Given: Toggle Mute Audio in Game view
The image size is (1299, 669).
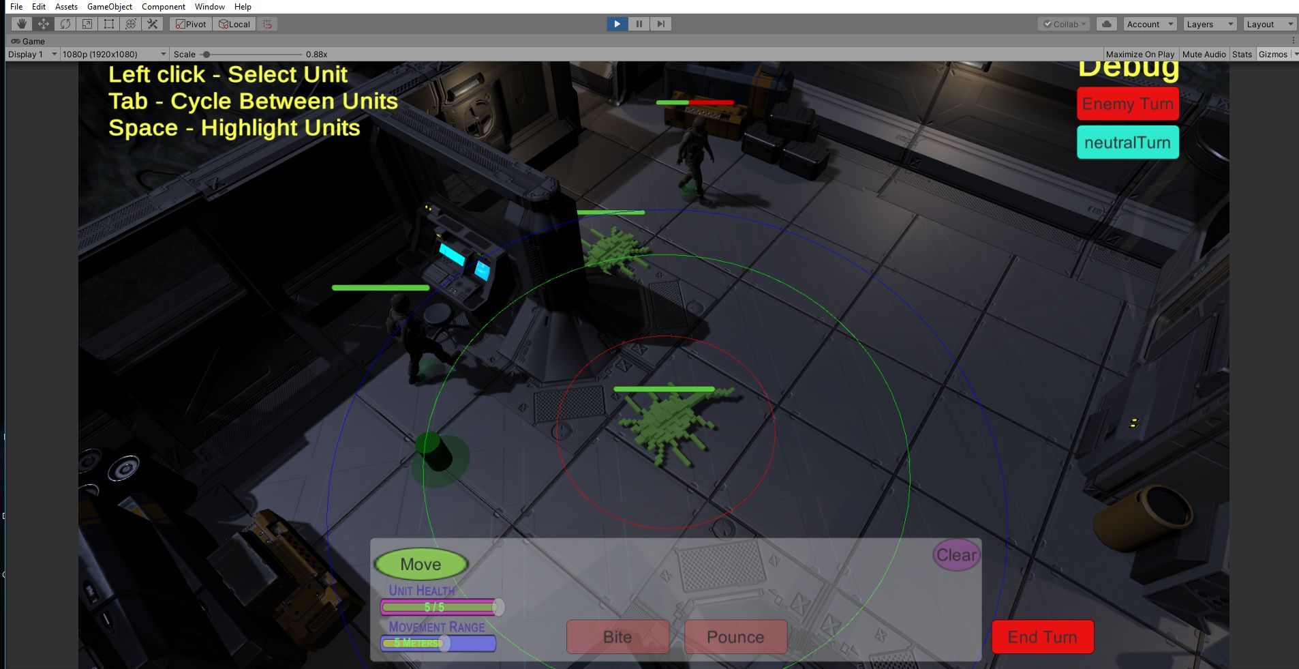Looking at the screenshot, I should click(x=1204, y=55).
